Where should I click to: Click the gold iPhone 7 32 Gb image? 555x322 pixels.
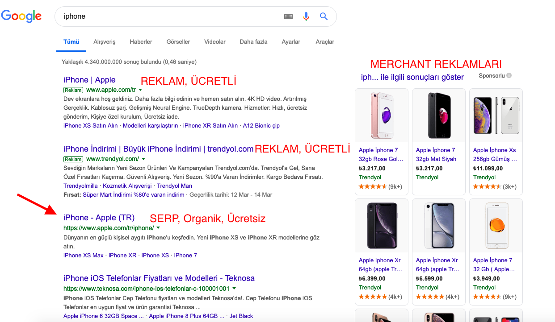pos(496,226)
